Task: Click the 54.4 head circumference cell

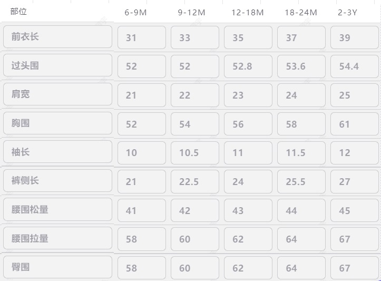Action: coord(355,66)
